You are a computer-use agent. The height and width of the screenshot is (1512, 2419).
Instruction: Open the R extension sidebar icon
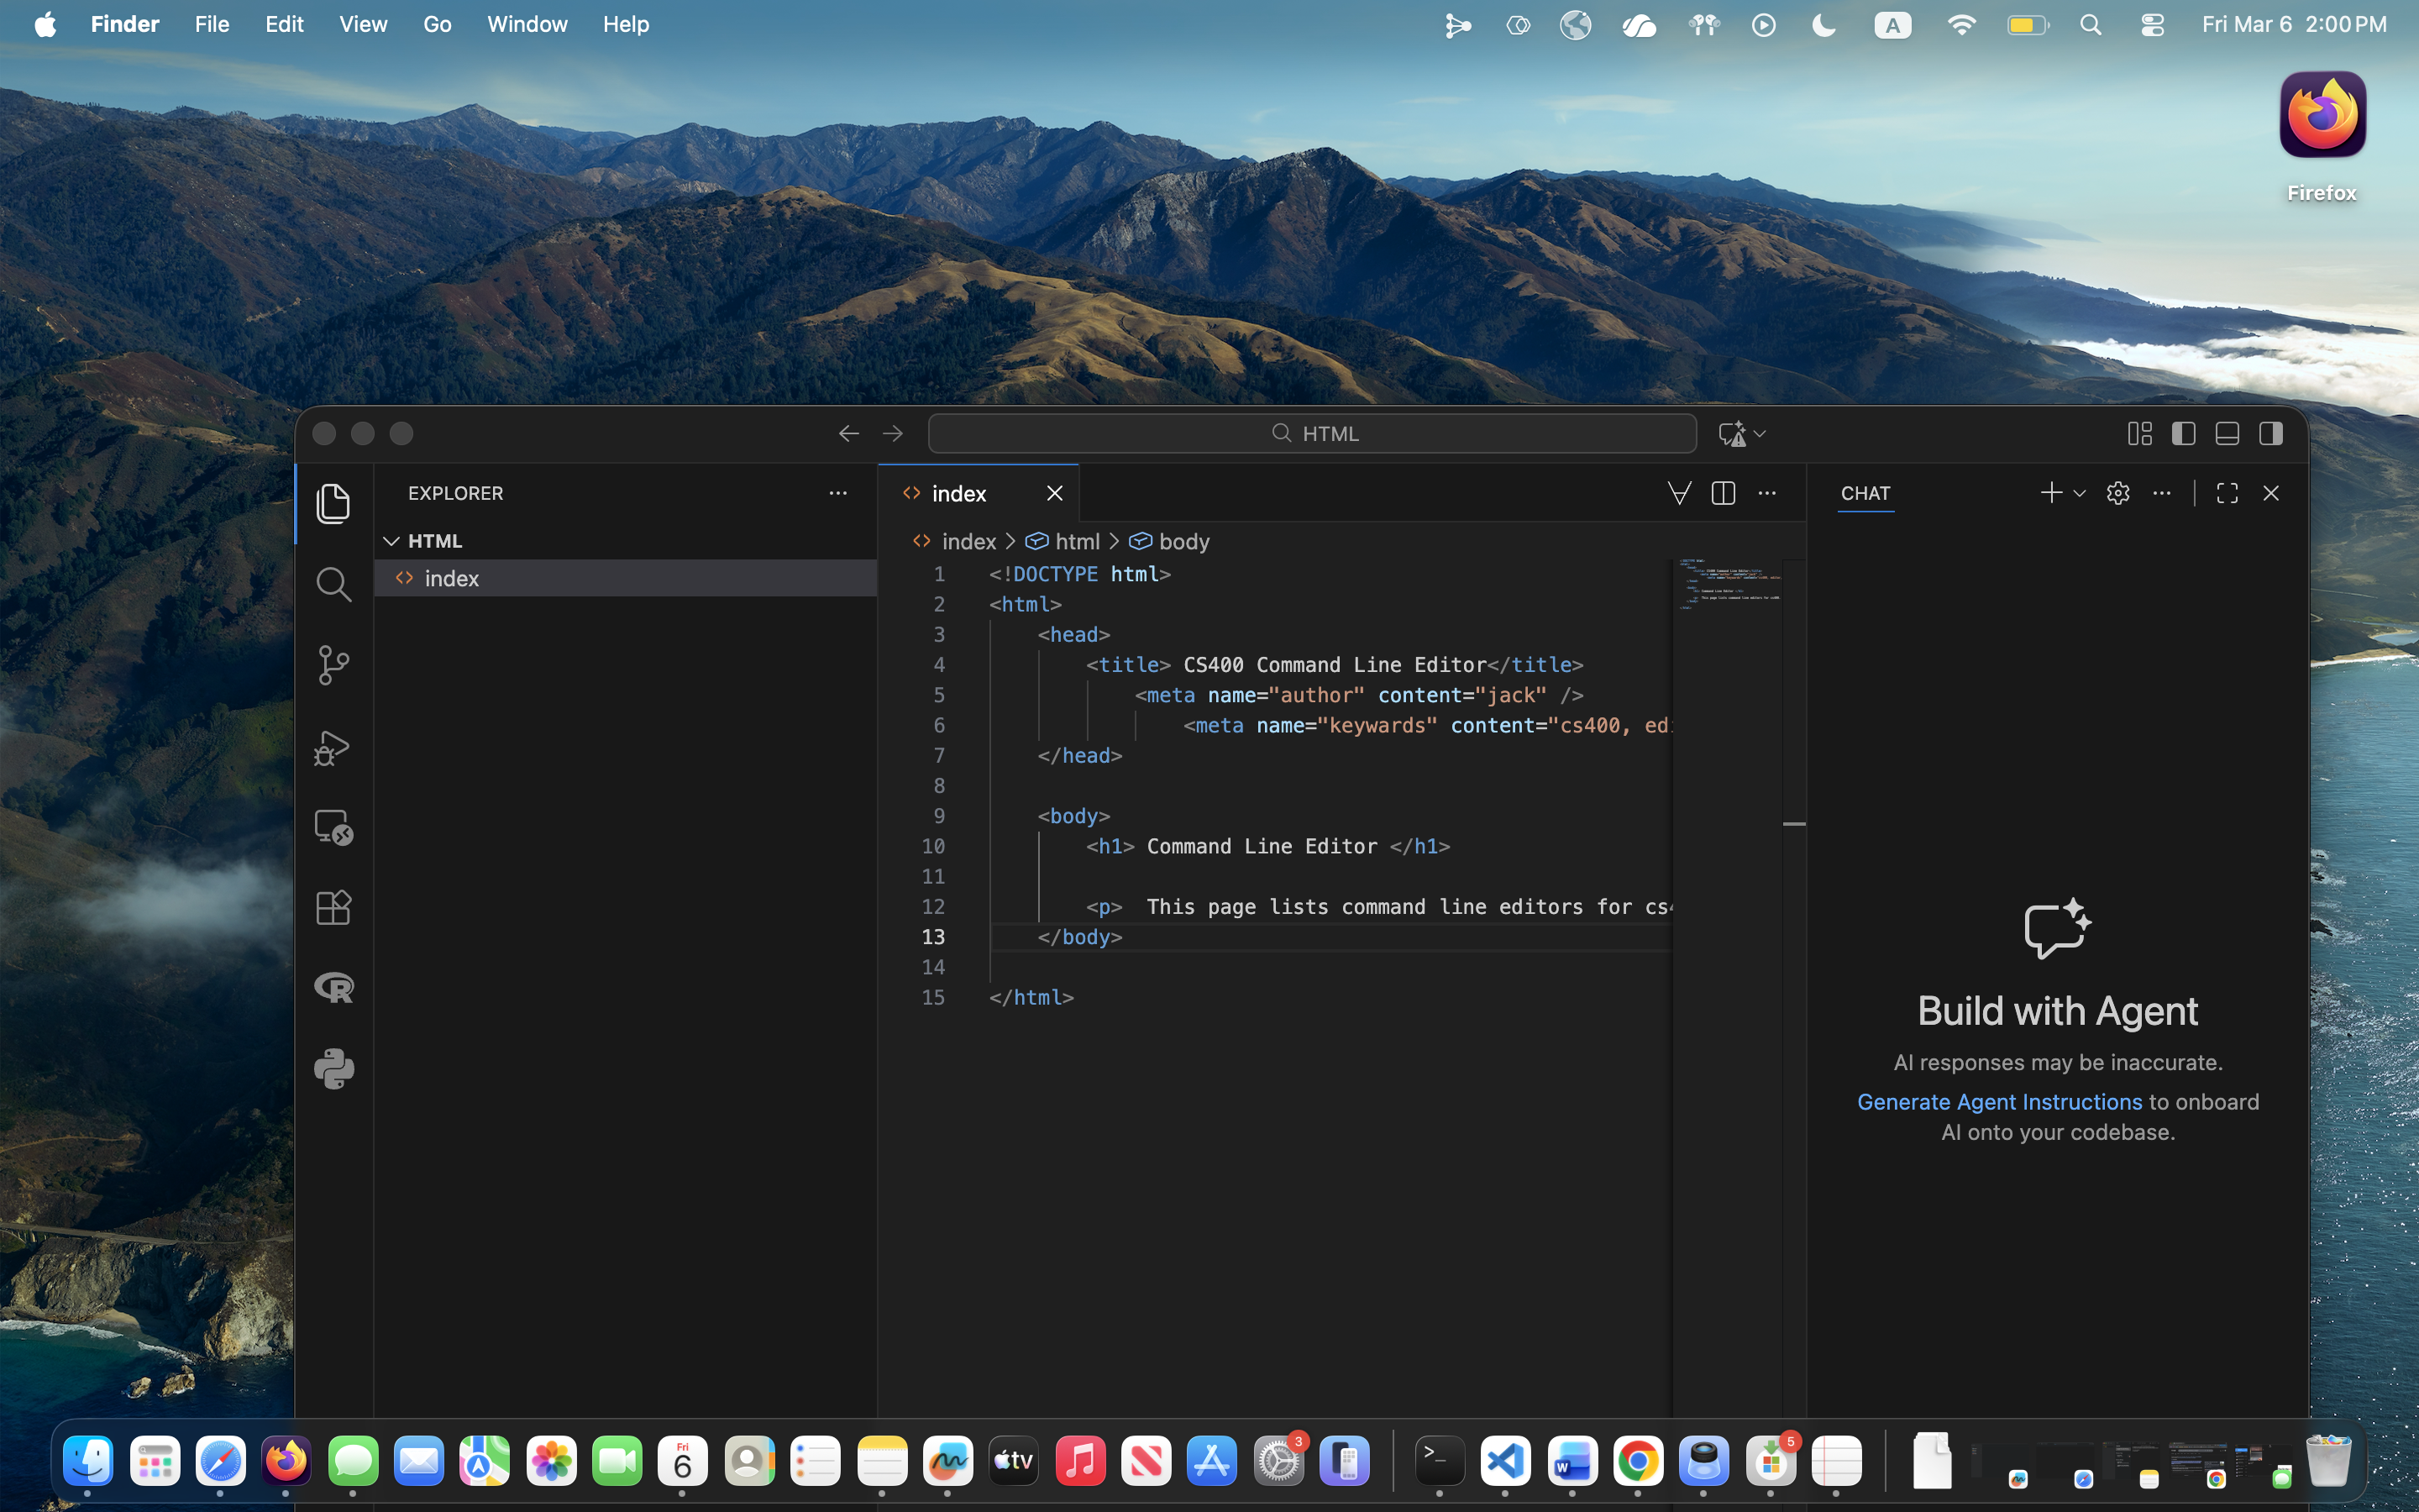(333, 988)
